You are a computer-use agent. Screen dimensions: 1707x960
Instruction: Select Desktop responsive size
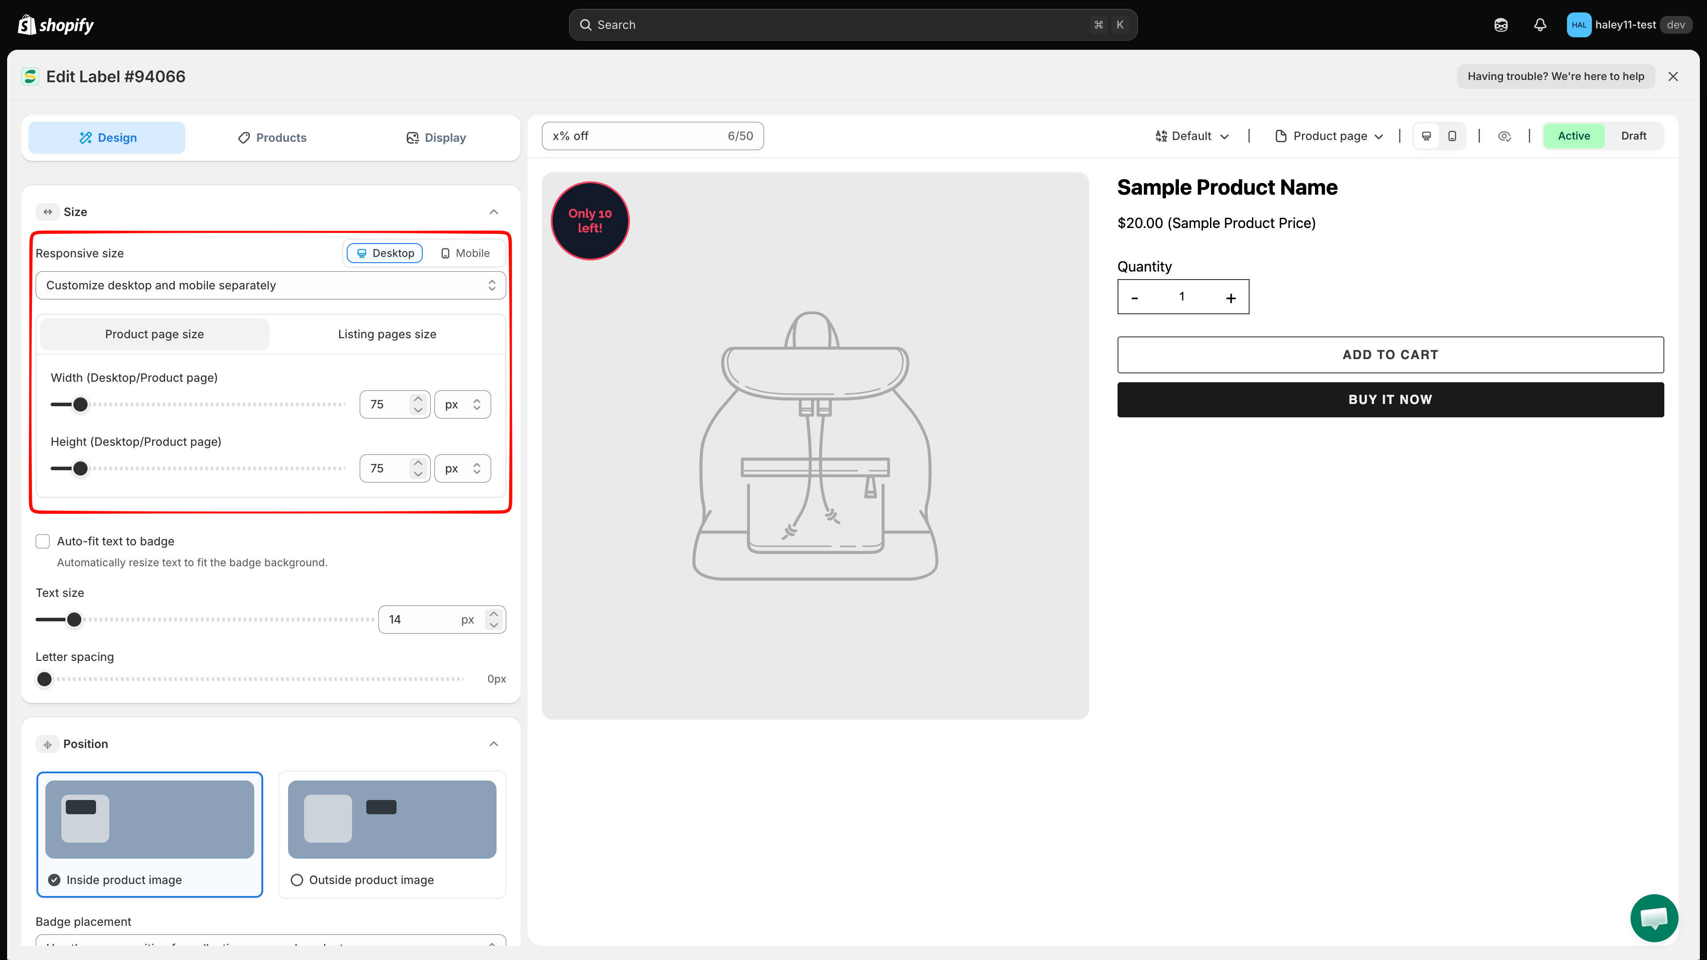(x=385, y=253)
